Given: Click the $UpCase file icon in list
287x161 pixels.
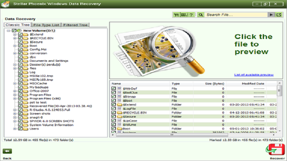Looking at the screenshot, I should pyautogui.click(x=119, y=121).
